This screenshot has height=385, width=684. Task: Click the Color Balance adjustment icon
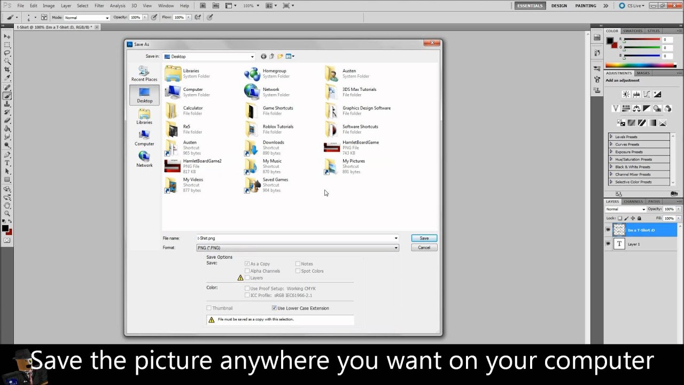pyautogui.click(x=636, y=109)
